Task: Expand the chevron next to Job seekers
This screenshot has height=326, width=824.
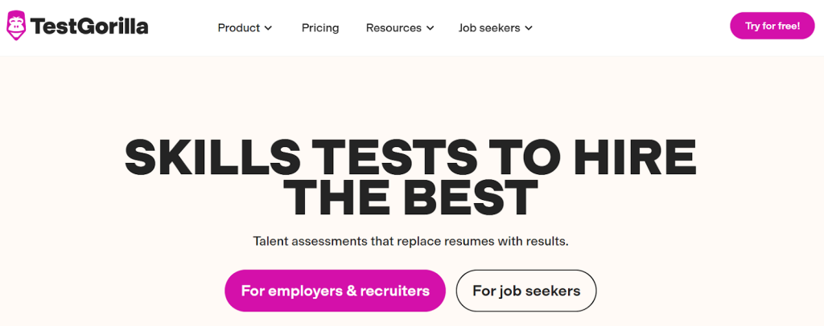Action: 528,28
